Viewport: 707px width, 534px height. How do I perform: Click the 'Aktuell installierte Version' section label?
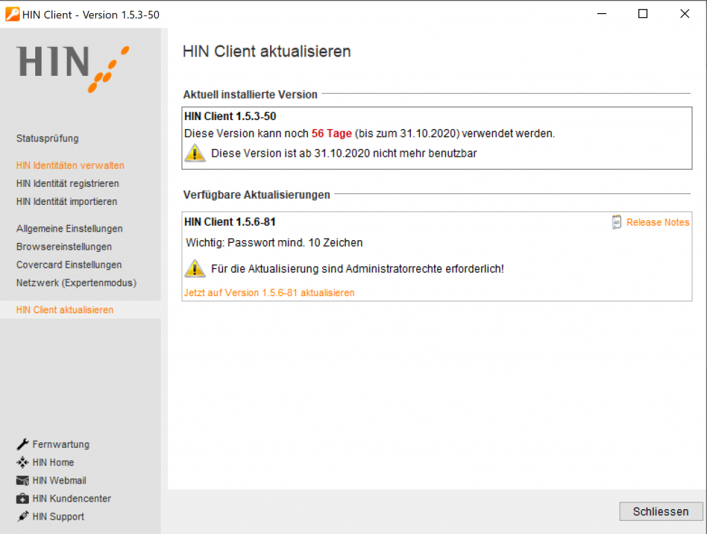tap(250, 95)
